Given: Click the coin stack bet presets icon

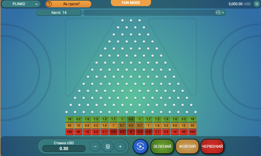Looking at the screenshot, I should tap(108, 147).
